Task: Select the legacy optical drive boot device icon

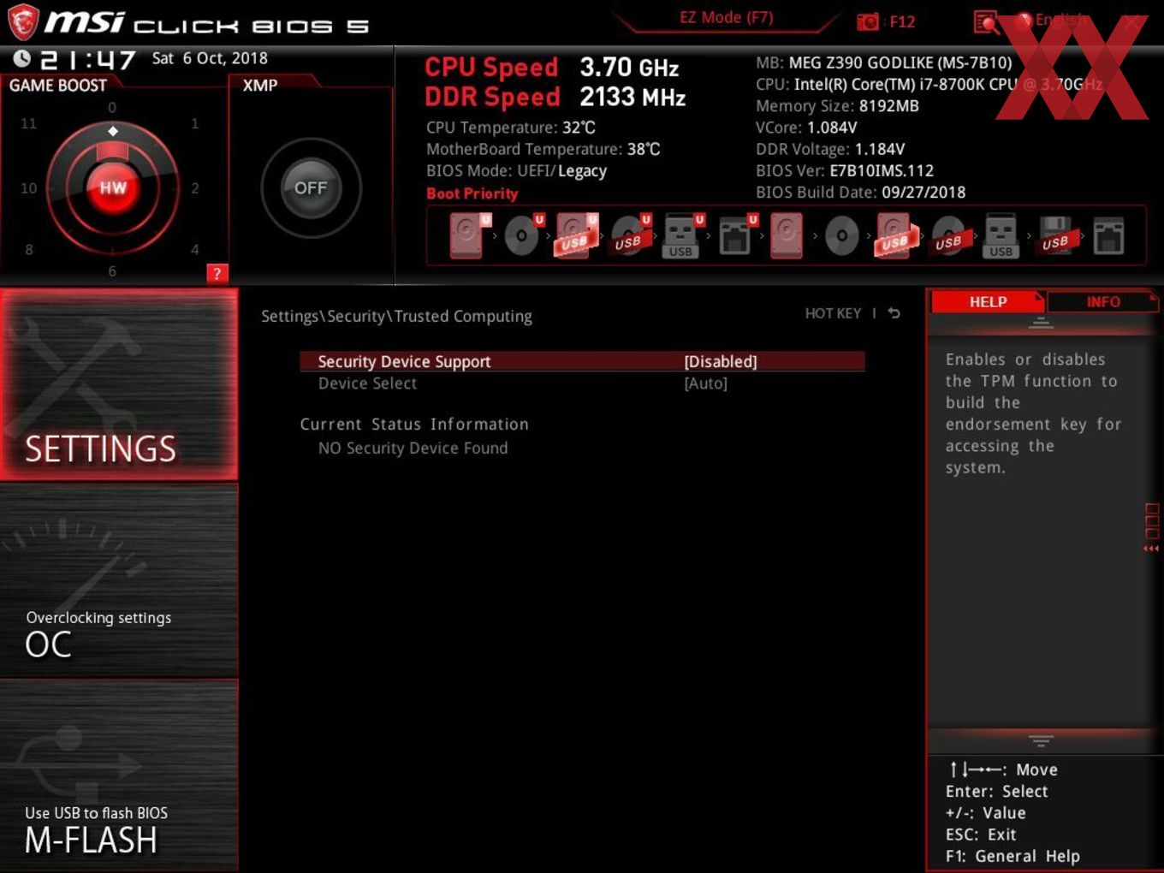Action: [841, 235]
